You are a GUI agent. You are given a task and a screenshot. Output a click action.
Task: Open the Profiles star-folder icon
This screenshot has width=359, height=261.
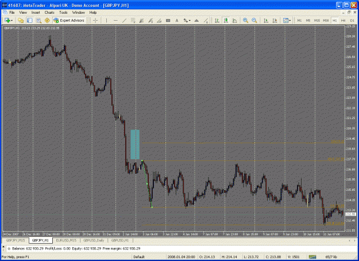click(21, 20)
